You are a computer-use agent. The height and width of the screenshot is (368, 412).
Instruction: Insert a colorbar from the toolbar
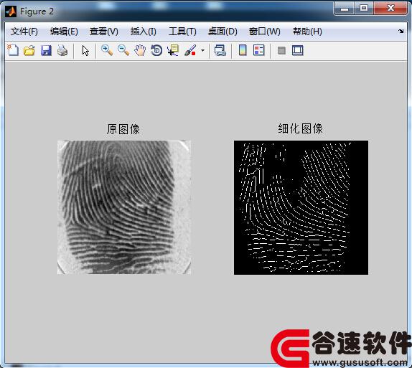pos(243,50)
